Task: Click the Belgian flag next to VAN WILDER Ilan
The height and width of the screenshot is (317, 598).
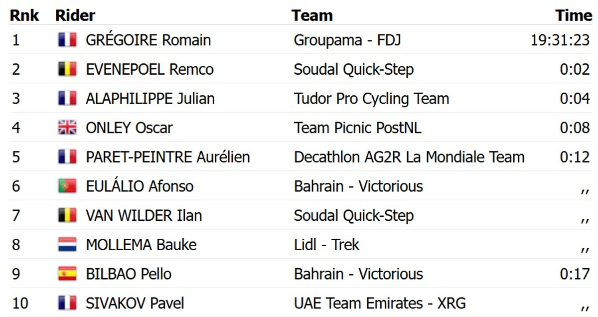Action: pyautogui.click(x=67, y=216)
